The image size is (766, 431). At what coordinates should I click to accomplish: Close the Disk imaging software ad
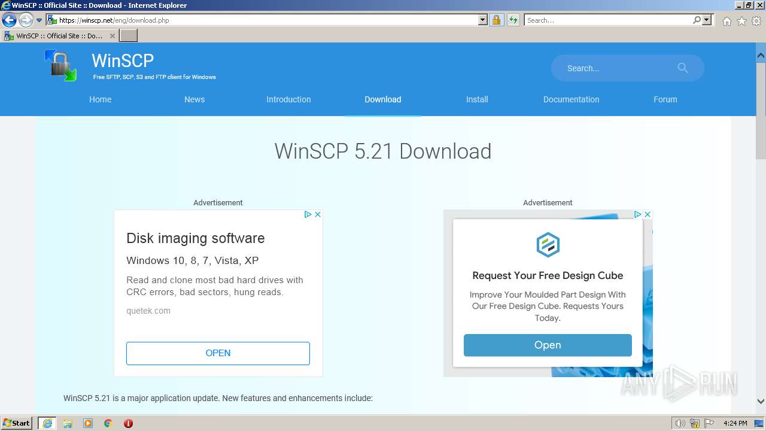tap(318, 214)
